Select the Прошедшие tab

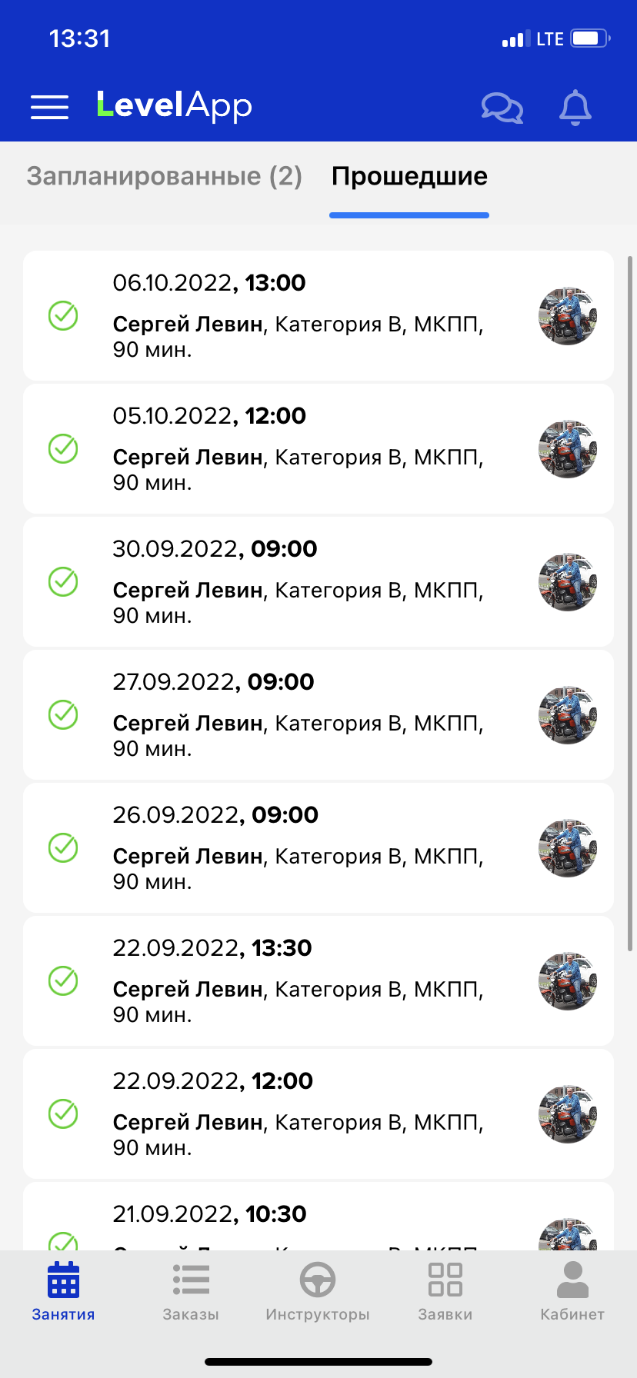409,177
